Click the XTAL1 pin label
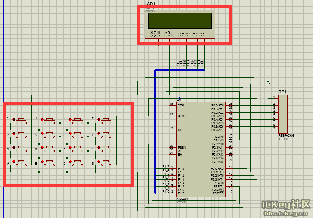This screenshot has height=218, width=313. (x=182, y=105)
